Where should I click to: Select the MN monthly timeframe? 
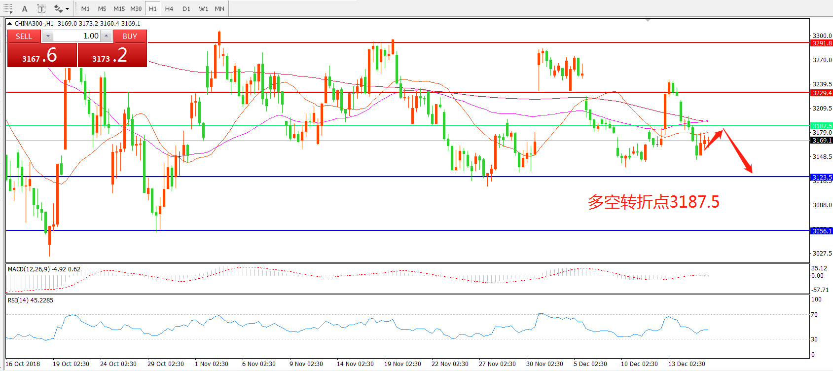(x=219, y=9)
